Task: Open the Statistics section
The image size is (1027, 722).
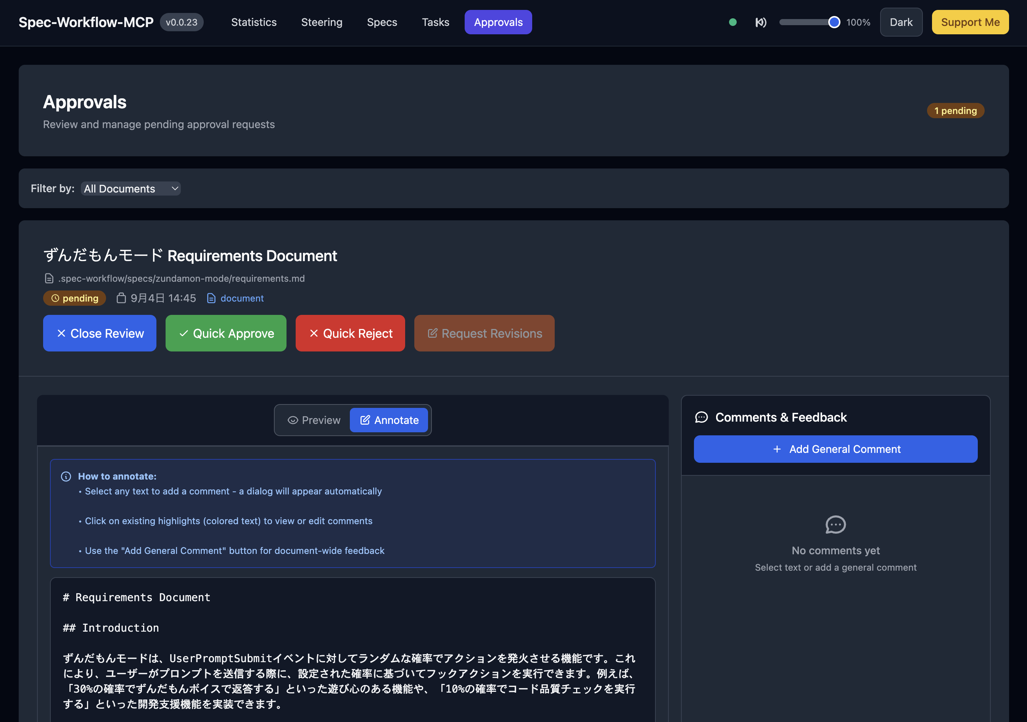Action: 254,21
